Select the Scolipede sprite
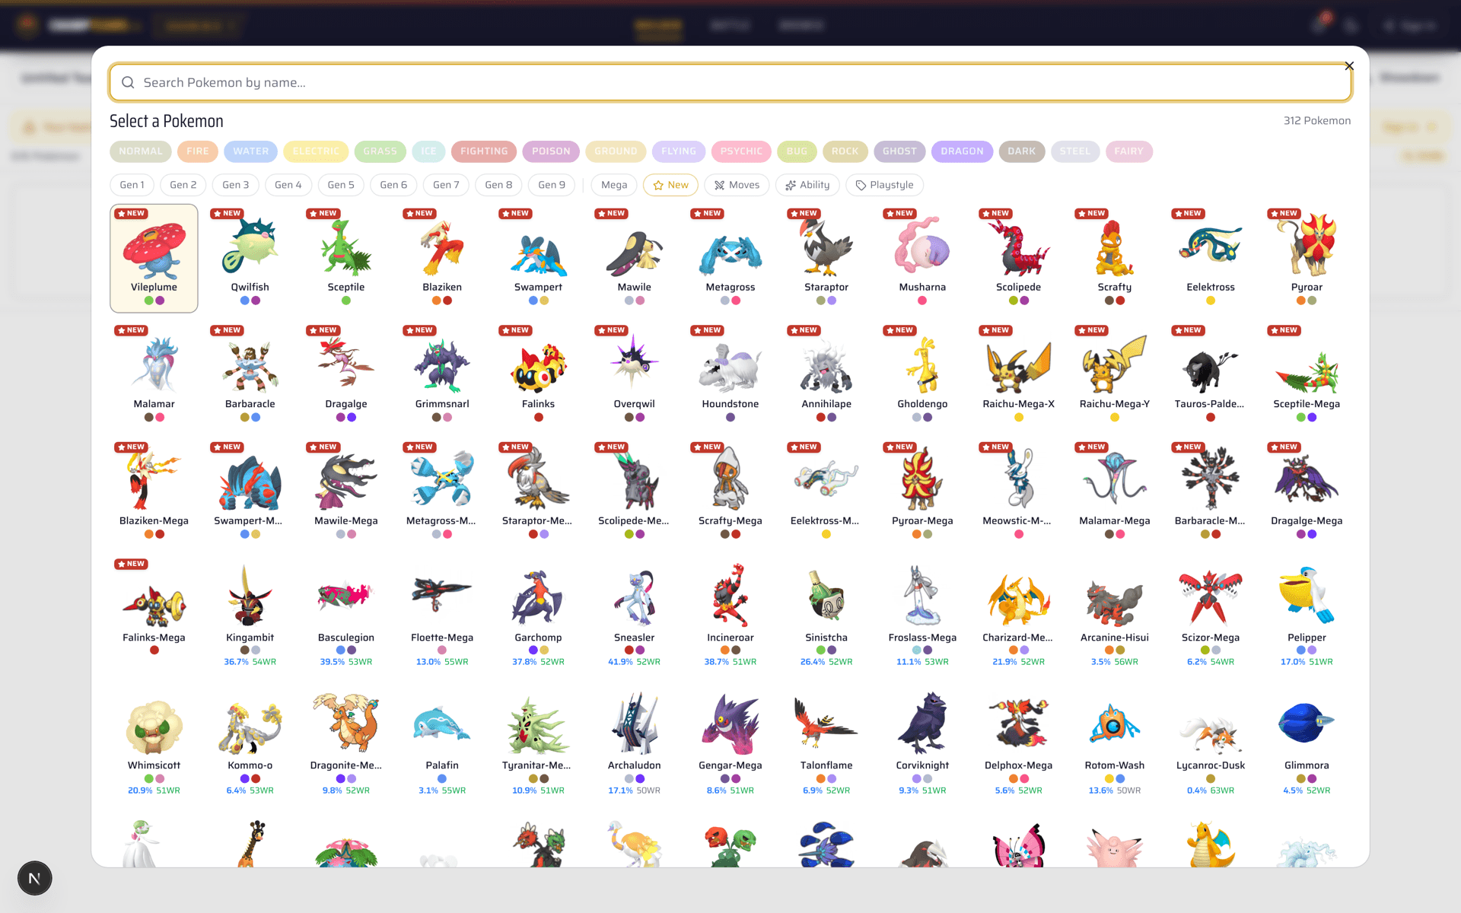Screen dimensions: 1461x913 pos(1018,247)
